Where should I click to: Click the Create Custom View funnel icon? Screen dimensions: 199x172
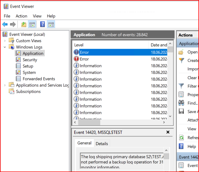pyautogui.click(x=181, y=60)
